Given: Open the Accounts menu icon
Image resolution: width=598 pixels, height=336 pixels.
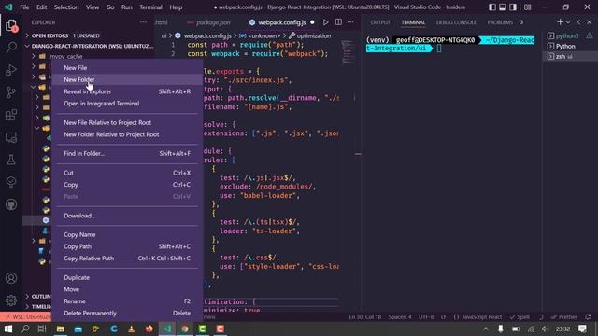Looking at the screenshot, I should (11, 278).
